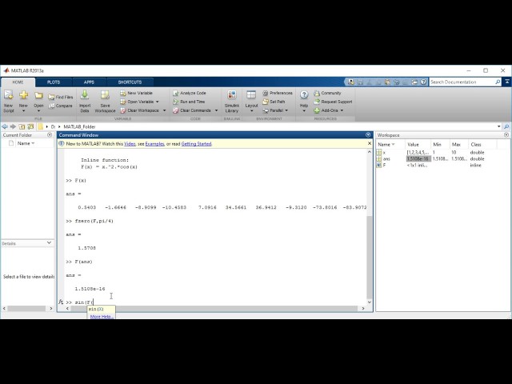Switch to the APPS tab

[x=89, y=82]
